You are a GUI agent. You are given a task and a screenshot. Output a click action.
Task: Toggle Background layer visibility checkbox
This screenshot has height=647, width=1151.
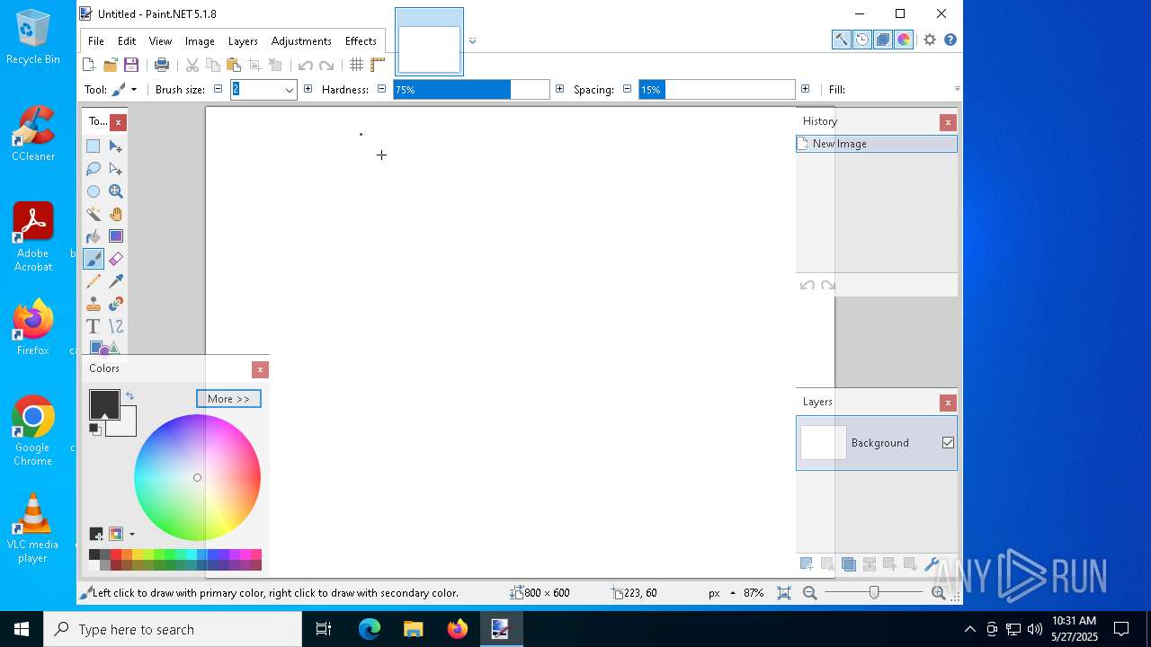point(948,443)
